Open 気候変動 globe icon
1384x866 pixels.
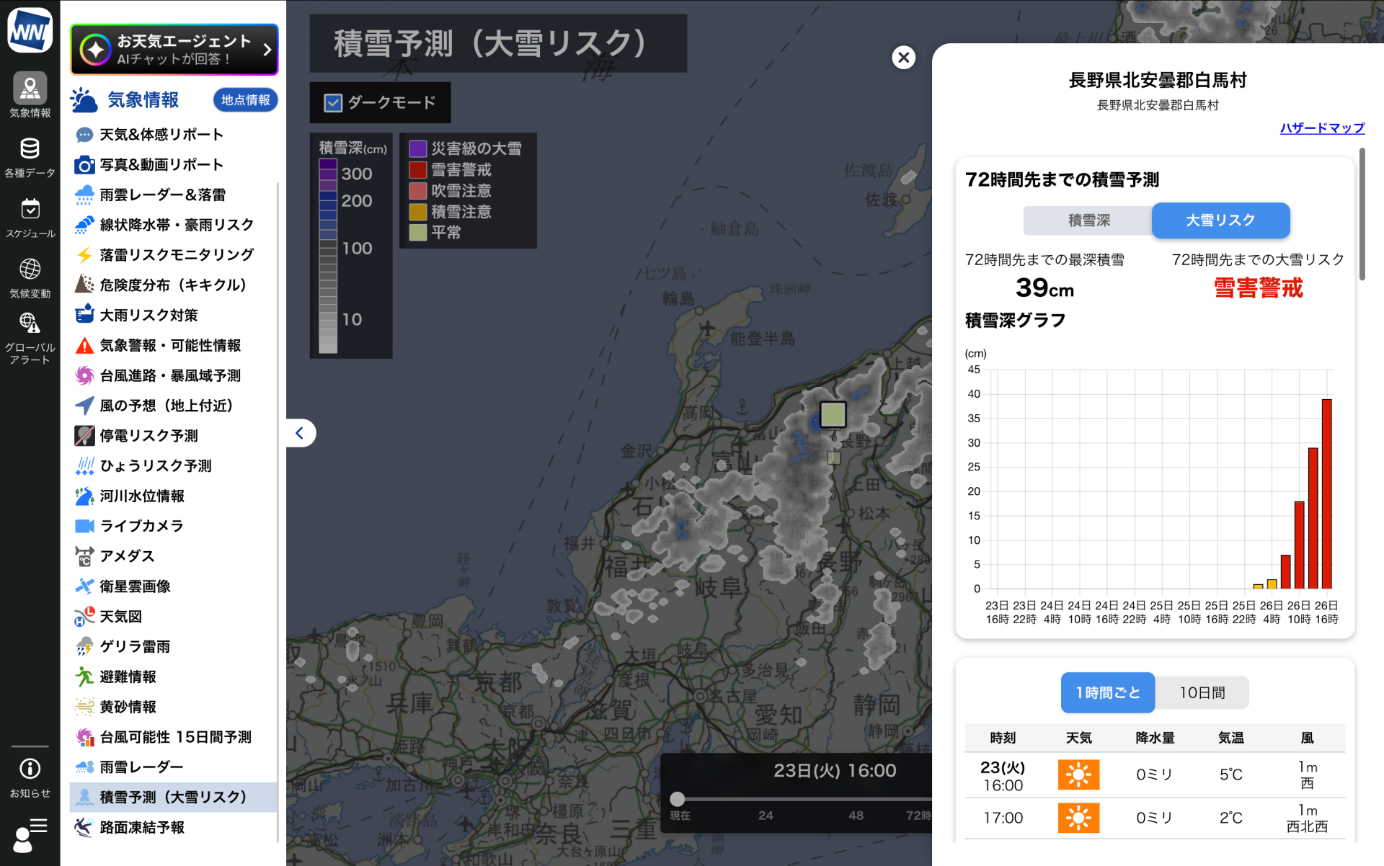tap(30, 270)
